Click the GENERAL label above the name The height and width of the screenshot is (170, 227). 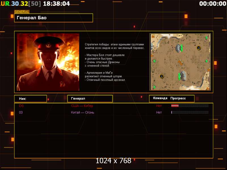(22, 12)
